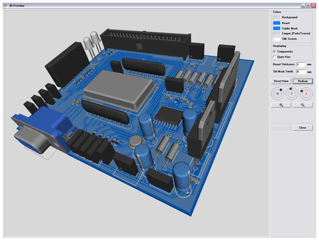The height and width of the screenshot is (241, 319).
Task: Click the Z axis rotation dial
Action: coord(306,94)
